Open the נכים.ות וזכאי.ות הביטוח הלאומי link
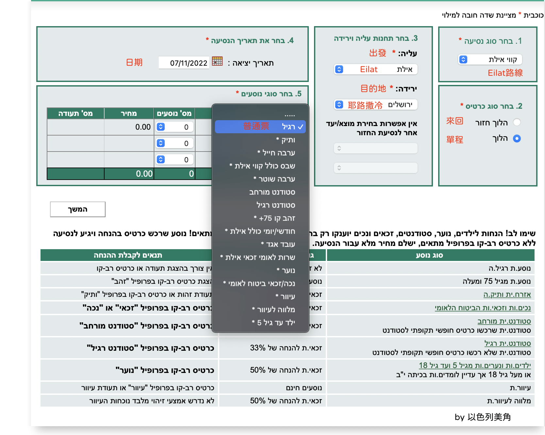This screenshot has width=545, height=435. click(483, 308)
